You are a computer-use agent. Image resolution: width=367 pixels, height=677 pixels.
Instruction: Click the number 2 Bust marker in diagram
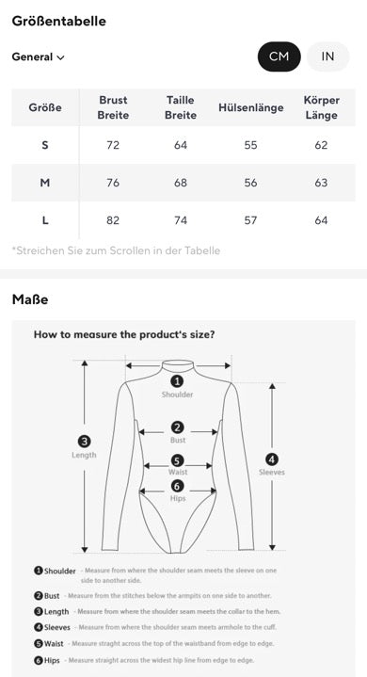click(x=177, y=427)
